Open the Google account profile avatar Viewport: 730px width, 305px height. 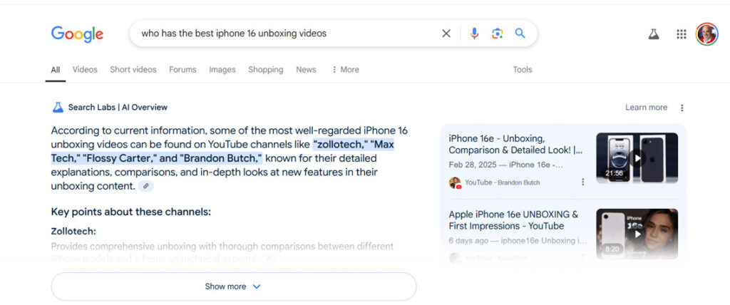click(x=706, y=34)
